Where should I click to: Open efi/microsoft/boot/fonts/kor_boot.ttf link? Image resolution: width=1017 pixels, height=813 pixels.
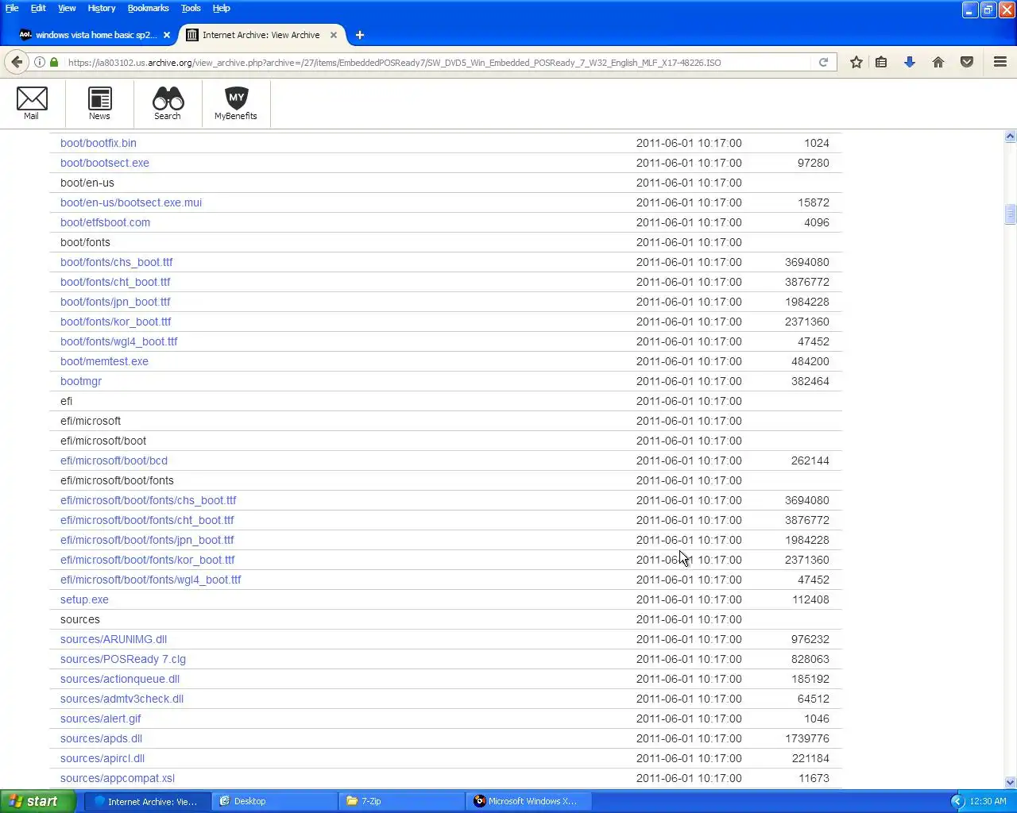click(148, 560)
